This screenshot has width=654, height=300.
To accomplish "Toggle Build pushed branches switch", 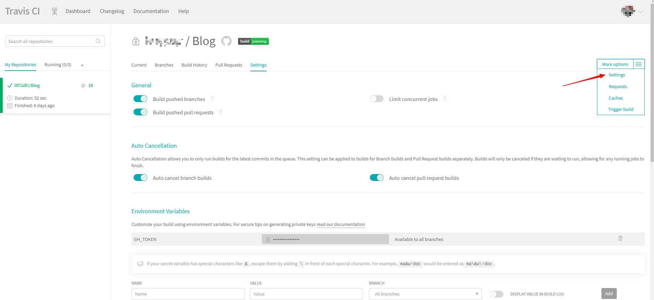I will (140, 99).
